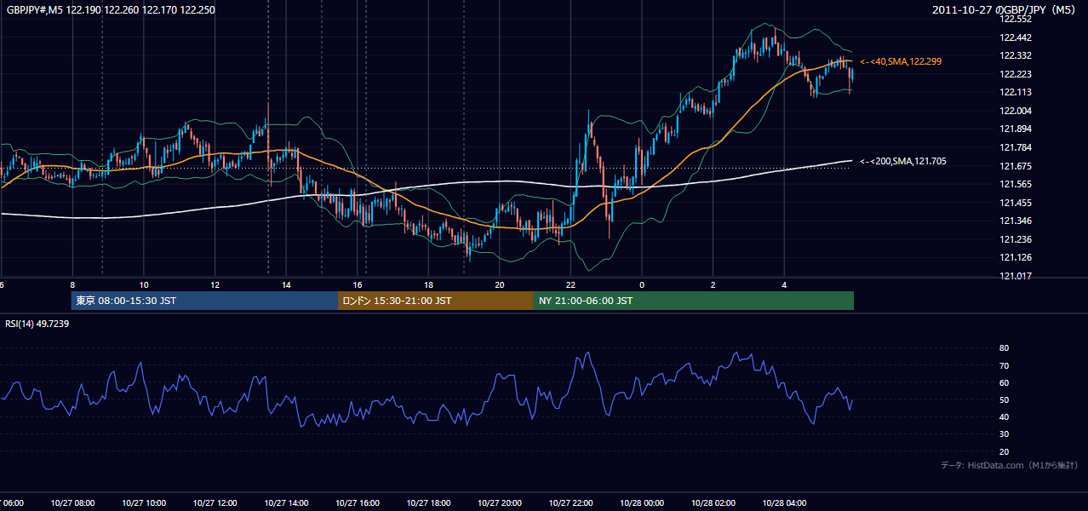1088x511 pixels.
Task: Click hour tick 4 under price chart
Action: coord(784,285)
